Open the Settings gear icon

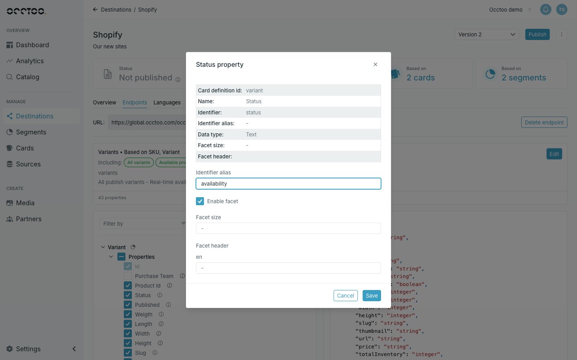(x=10, y=349)
